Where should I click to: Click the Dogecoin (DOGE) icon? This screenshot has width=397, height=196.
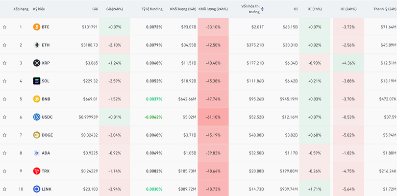(36, 135)
